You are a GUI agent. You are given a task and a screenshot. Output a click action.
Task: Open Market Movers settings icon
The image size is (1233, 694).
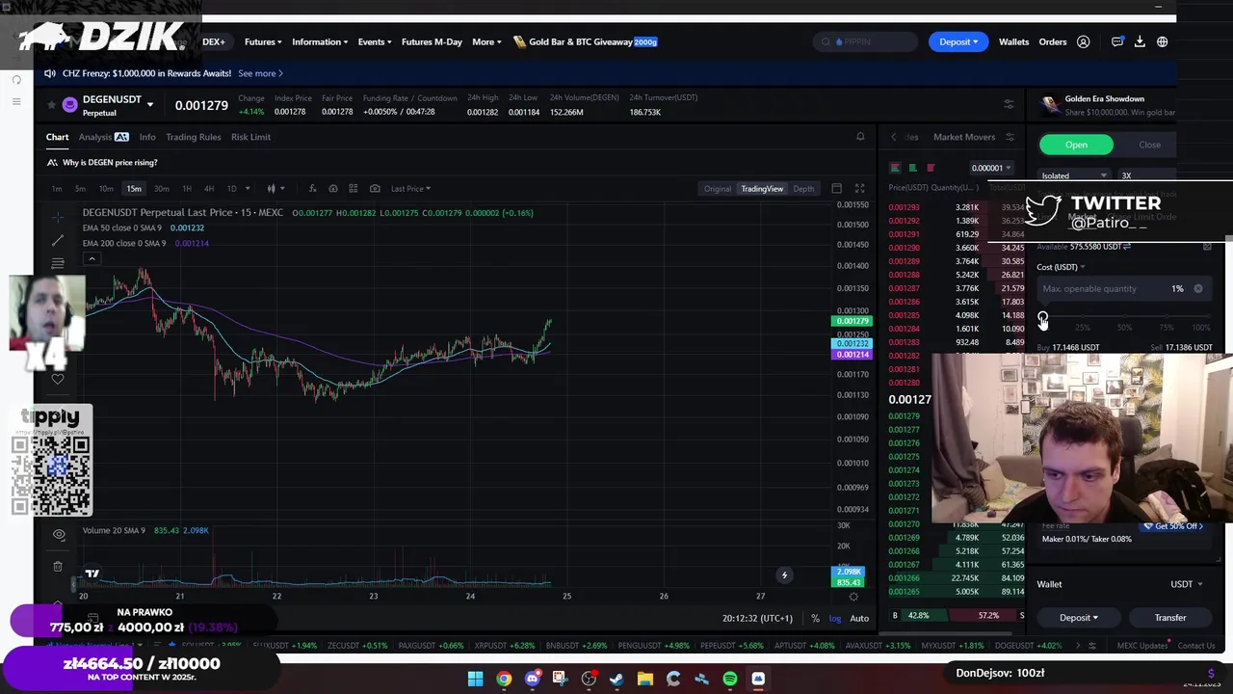pyautogui.click(x=1010, y=137)
